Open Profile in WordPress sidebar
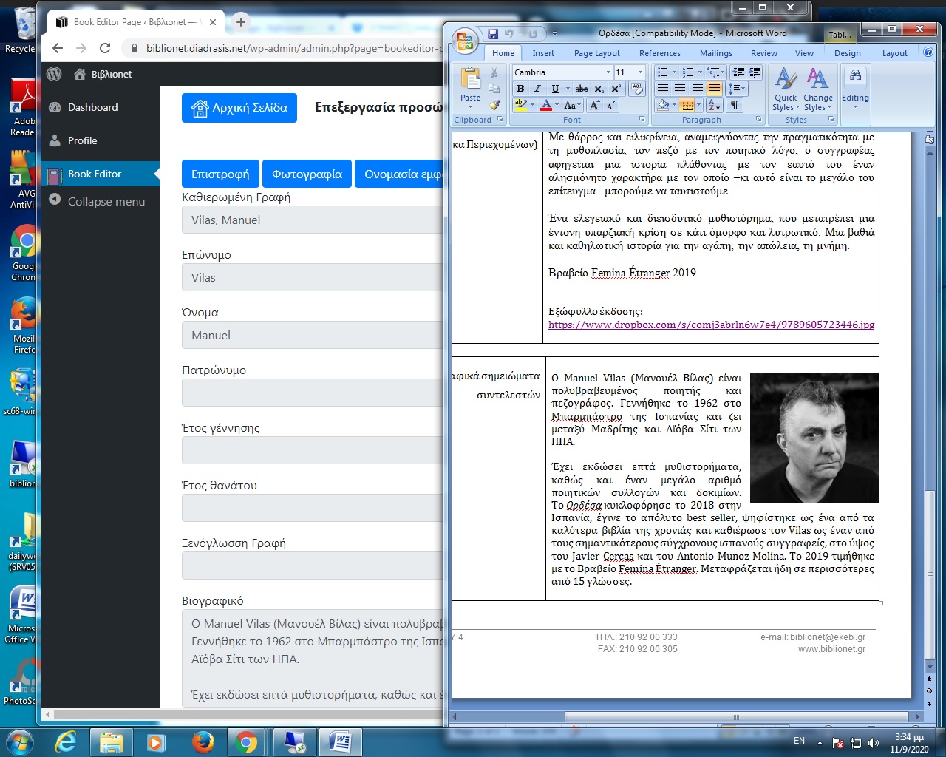946x757 pixels. [82, 140]
